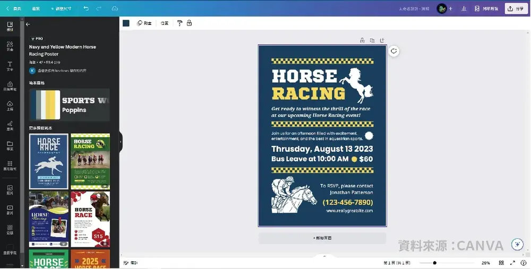Go back using the template panel arrow
This screenshot has height=269, width=531.
28,24
